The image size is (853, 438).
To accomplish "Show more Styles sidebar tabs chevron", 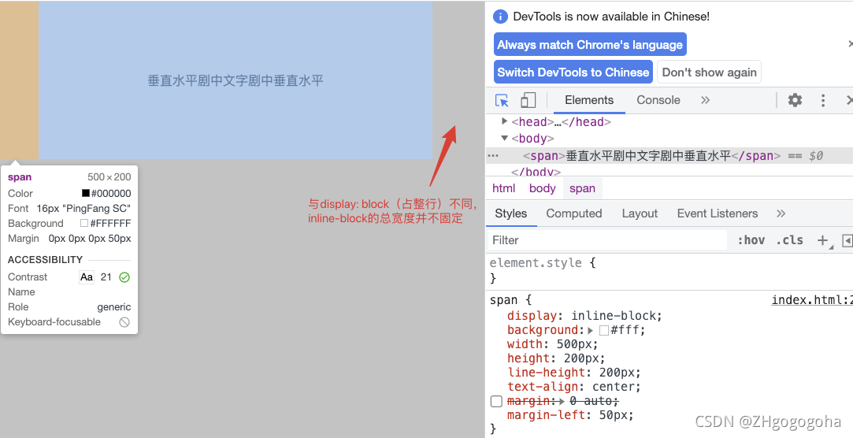I will (x=781, y=213).
